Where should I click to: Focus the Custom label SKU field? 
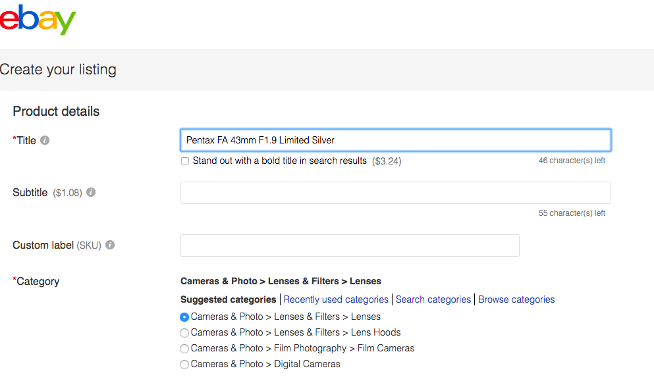click(350, 245)
